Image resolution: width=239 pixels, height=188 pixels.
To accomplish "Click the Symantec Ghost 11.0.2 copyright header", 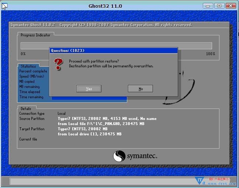I will 101,25.
